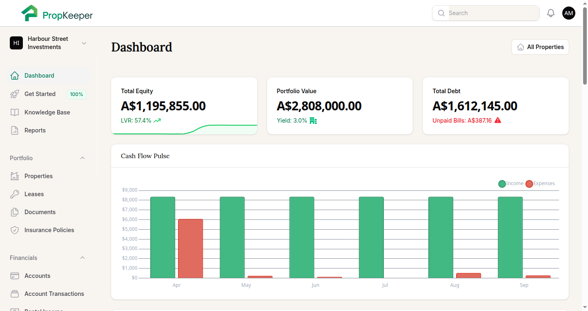Click the Cash Flow Pulse heading
Screen dimensions: 588x311
[145, 156]
